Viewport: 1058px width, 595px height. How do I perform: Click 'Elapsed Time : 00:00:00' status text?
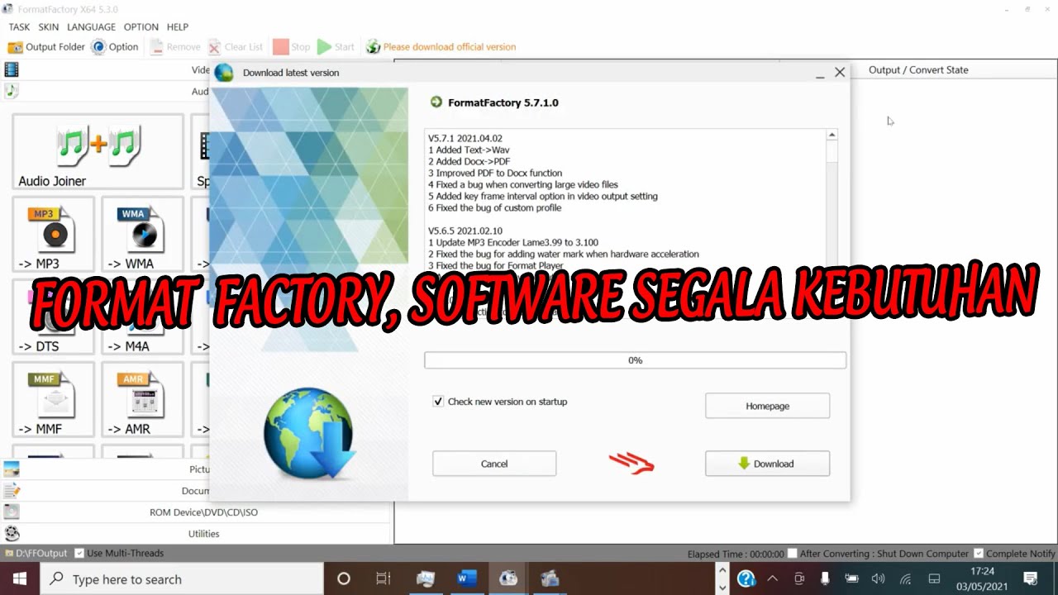click(736, 554)
